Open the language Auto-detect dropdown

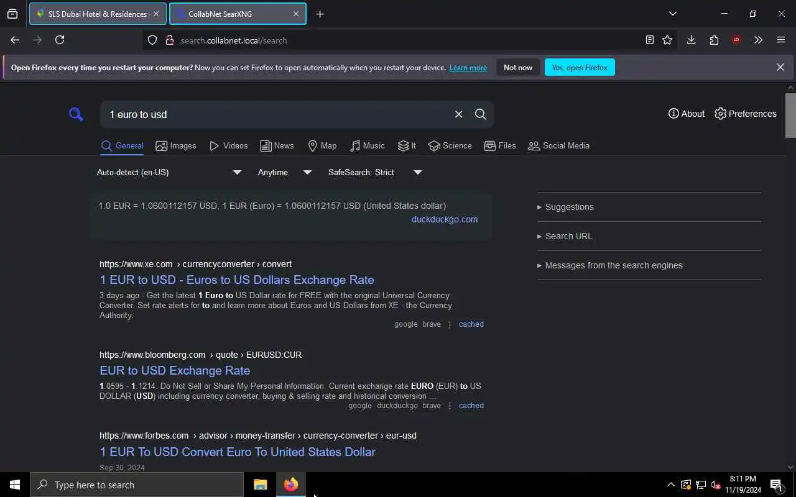169,172
